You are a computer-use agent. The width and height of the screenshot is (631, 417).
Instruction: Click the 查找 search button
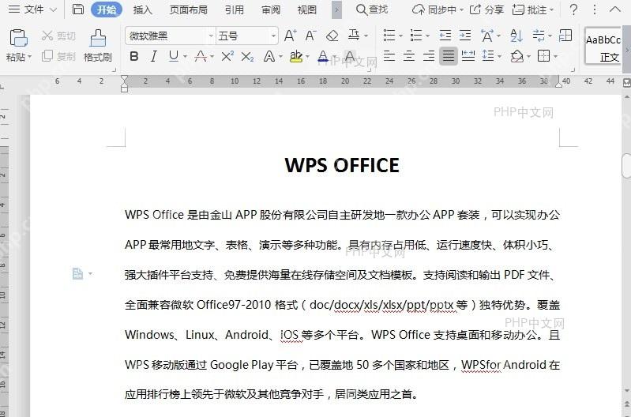pyautogui.click(x=372, y=9)
